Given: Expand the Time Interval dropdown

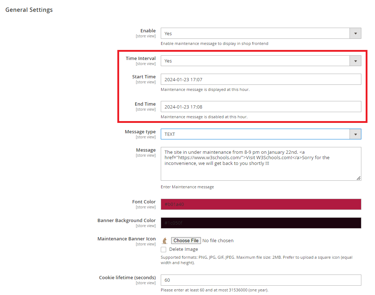Looking at the screenshot, I should (x=261, y=61).
